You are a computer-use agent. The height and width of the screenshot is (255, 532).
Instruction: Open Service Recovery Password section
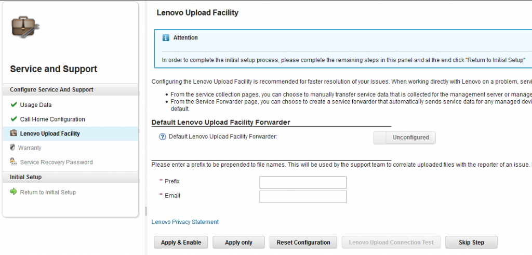pyautogui.click(x=56, y=162)
